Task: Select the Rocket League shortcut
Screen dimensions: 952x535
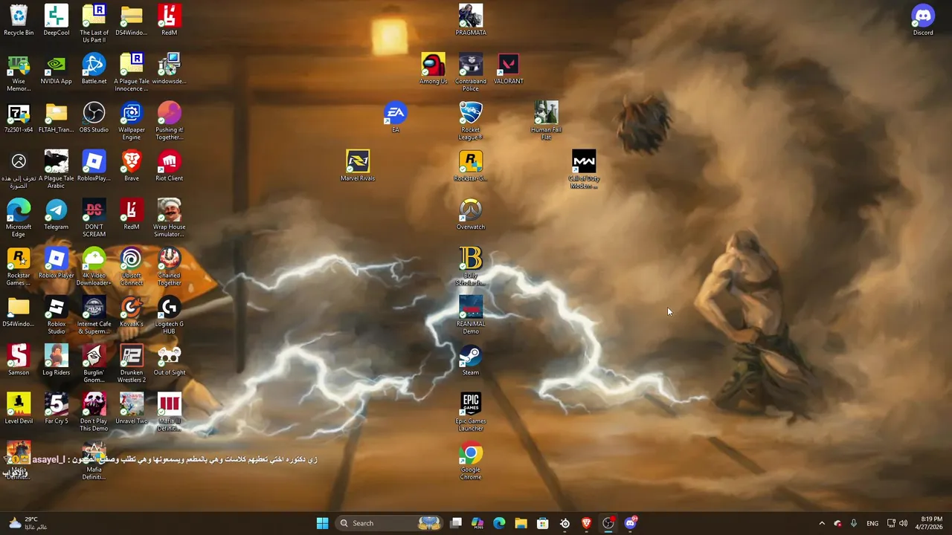Action: point(471,120)
